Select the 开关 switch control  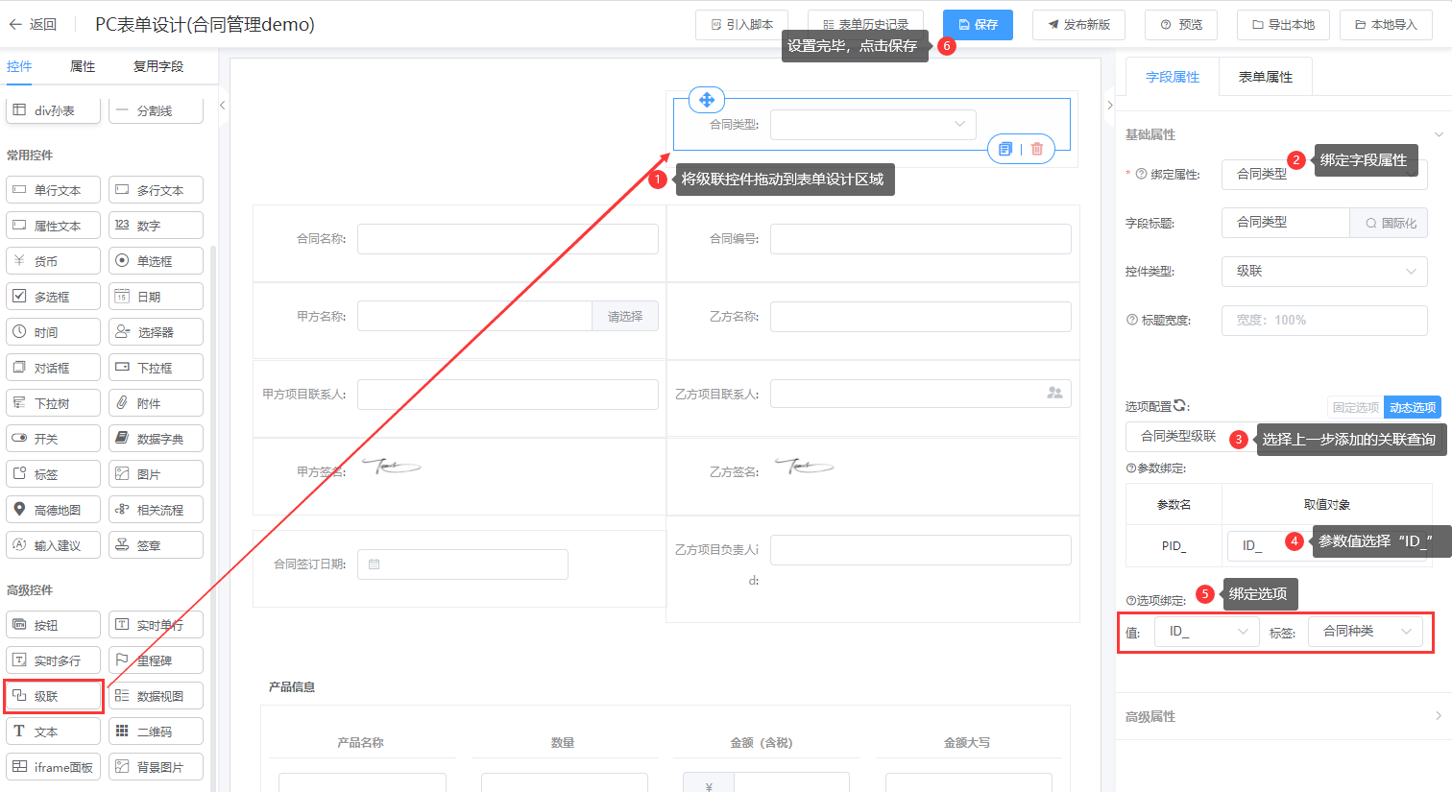pos(54,439)
